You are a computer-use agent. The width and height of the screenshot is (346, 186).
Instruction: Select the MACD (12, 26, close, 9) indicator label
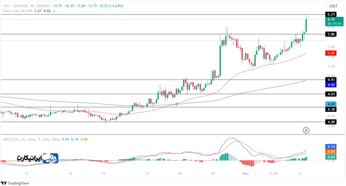31,139
